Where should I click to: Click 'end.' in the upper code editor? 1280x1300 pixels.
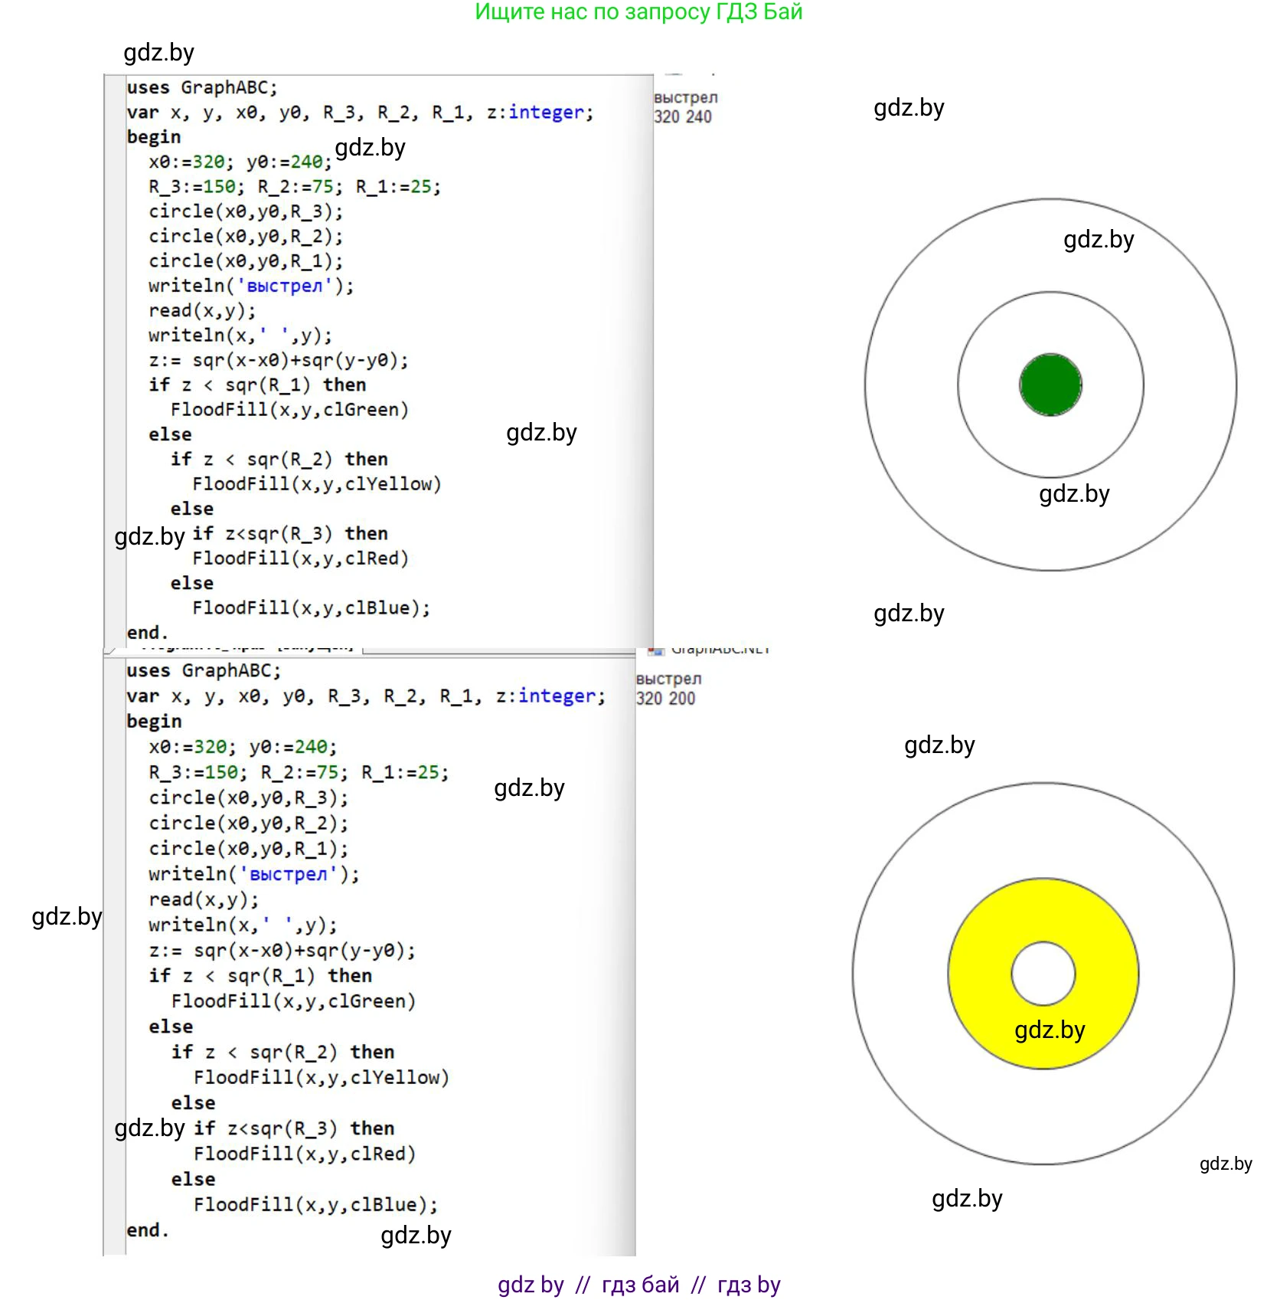[147, 633]
